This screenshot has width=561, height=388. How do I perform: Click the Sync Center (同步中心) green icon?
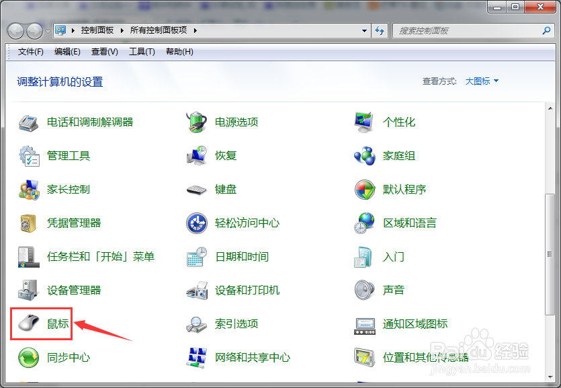(x=29, y=357)
